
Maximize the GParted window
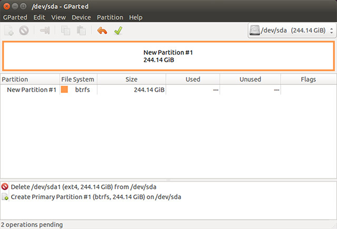(23, 6)
